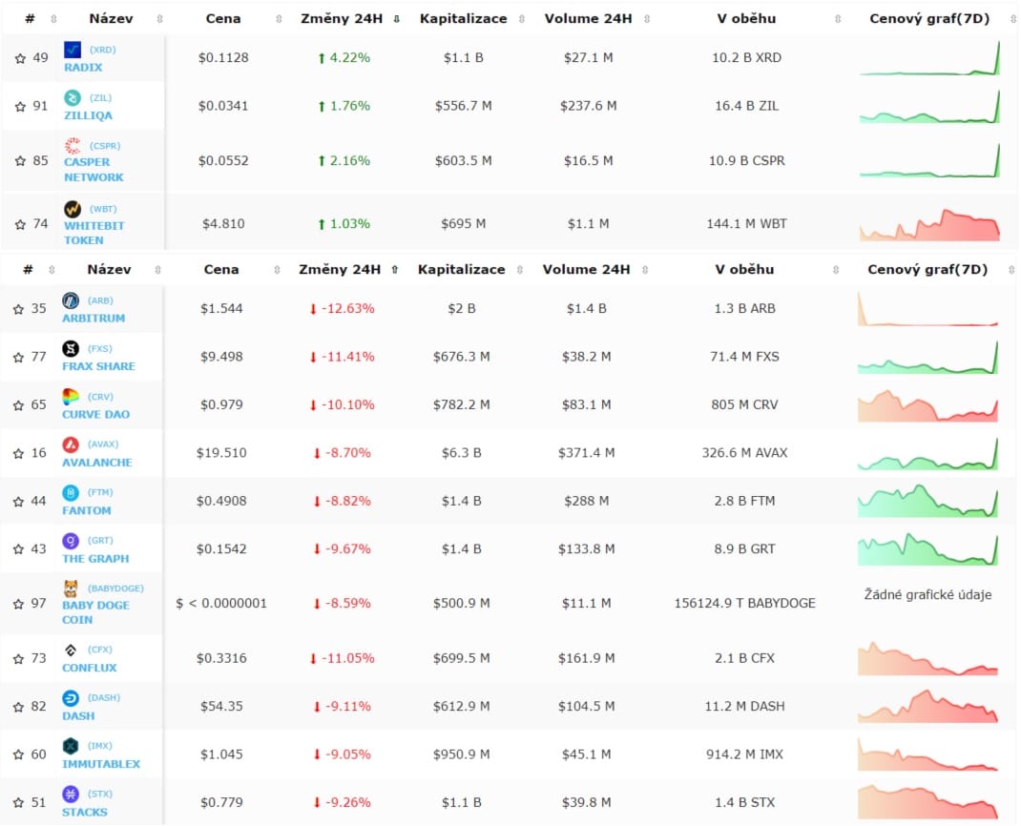Click the Conflux logo icon
Image resolution: width=1021 pixels, height=826 pixels.
pyautogui.click(x=71, y=650)
